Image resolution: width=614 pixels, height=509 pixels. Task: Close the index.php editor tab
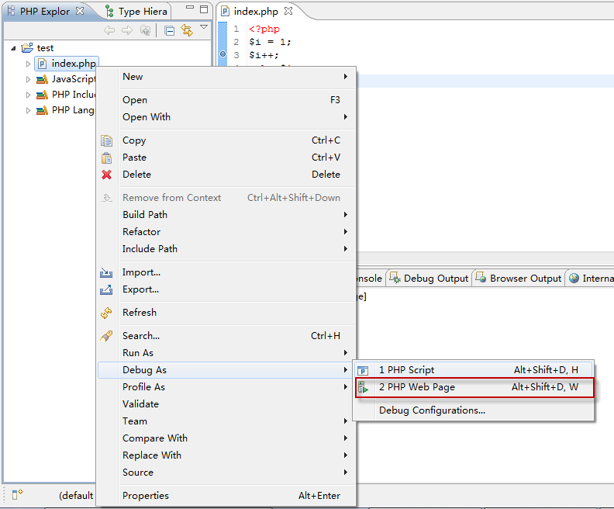288,12
